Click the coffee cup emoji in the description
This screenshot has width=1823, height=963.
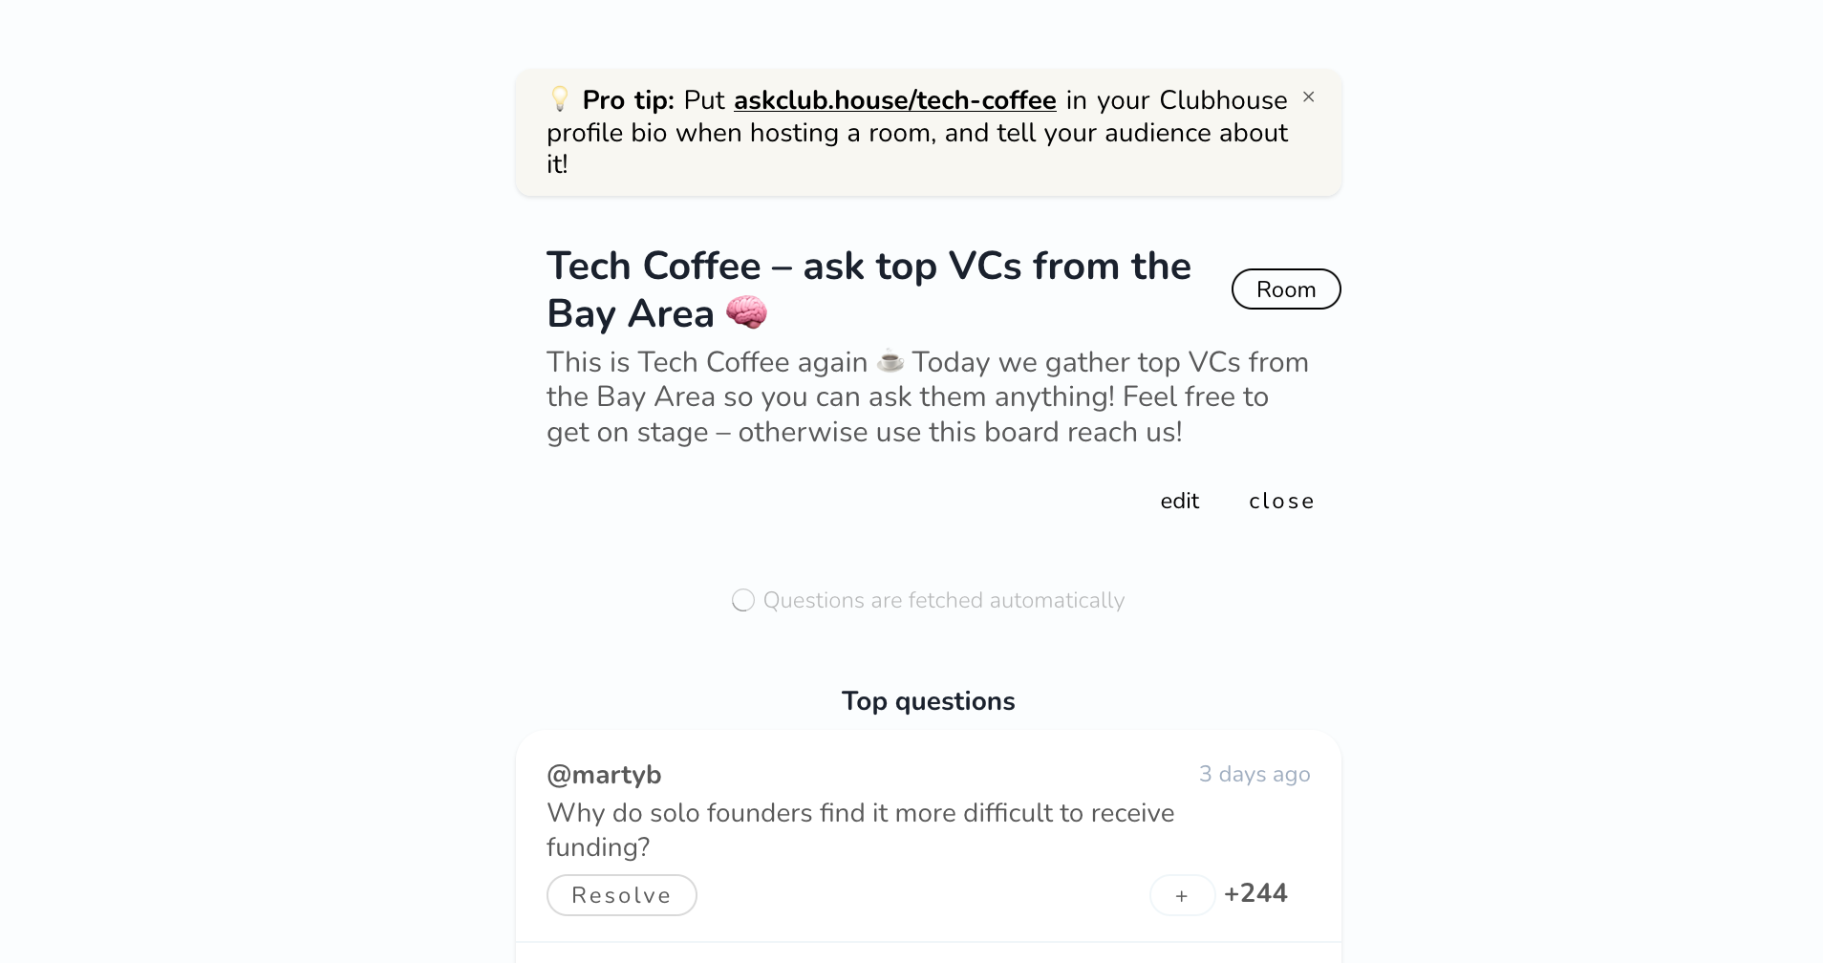[x=890, y=362]
